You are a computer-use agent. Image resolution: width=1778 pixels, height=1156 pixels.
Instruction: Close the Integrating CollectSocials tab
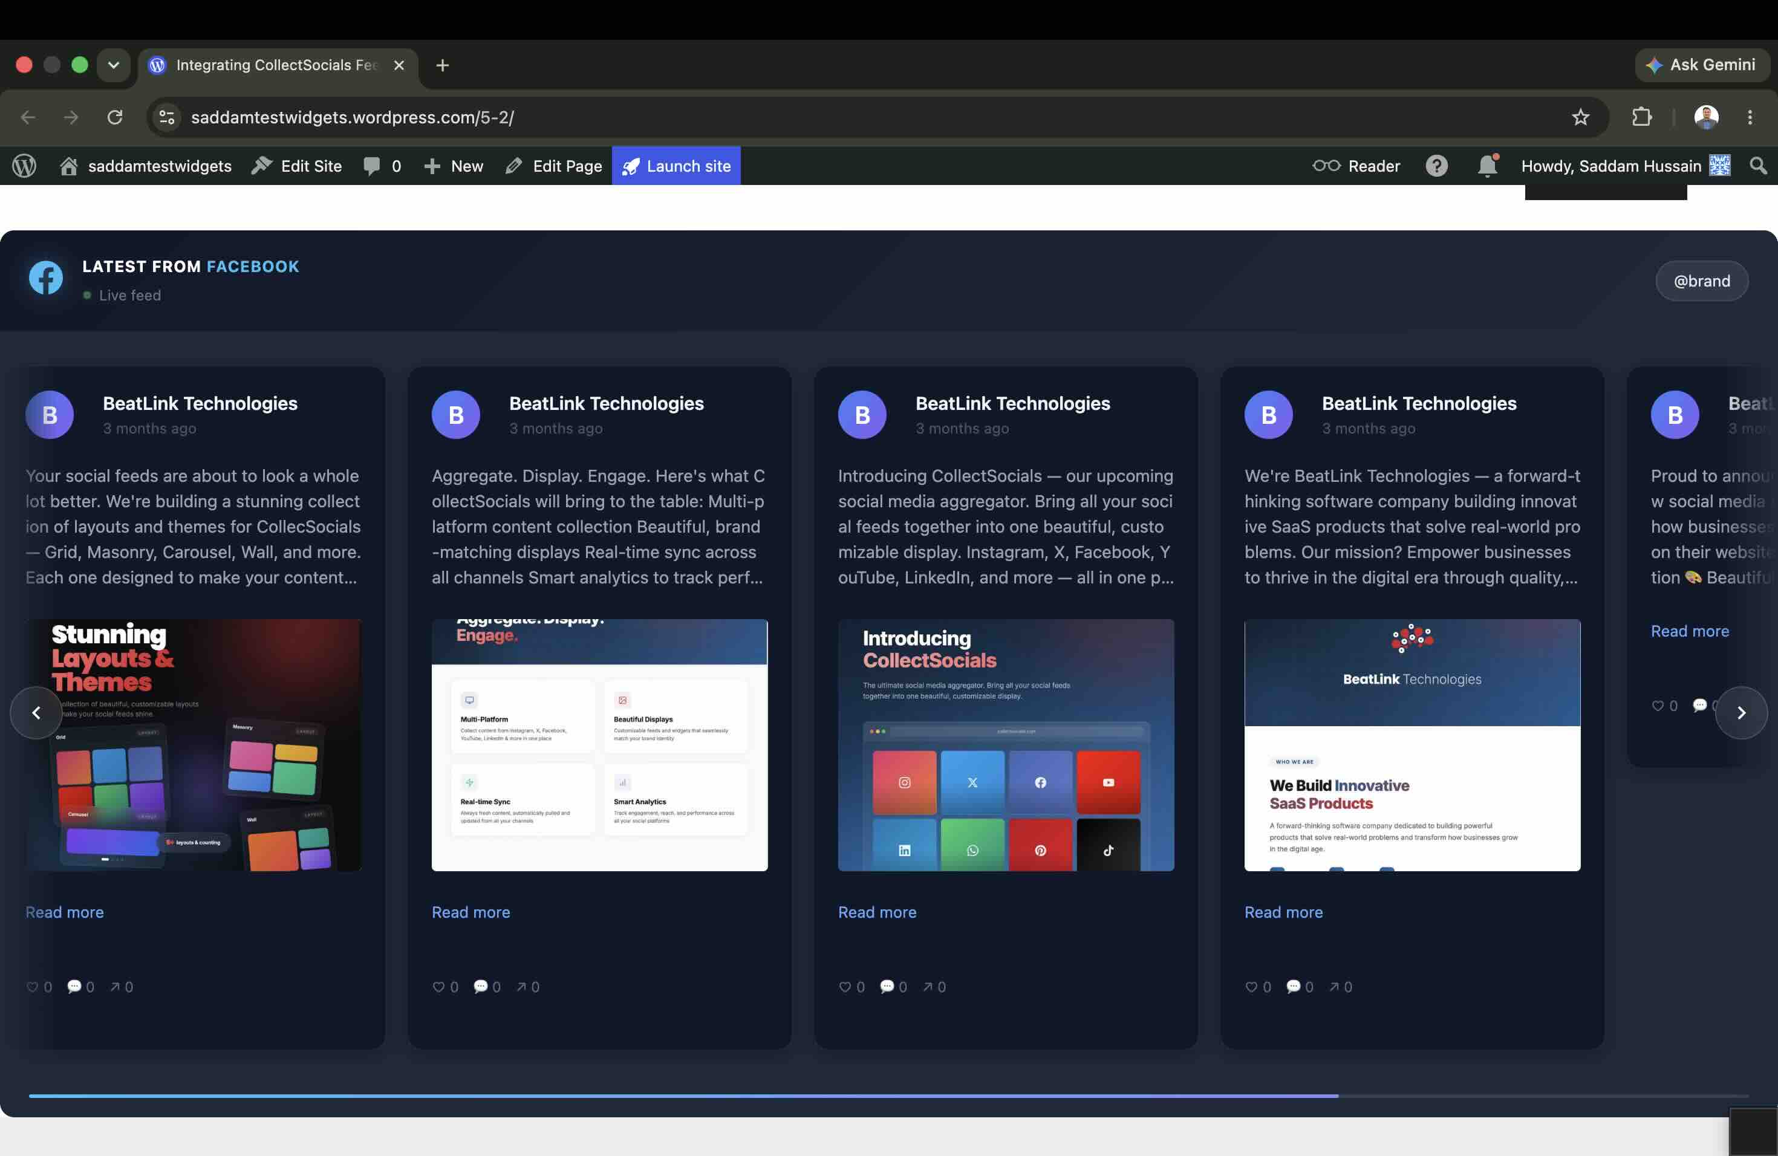pos(399,65)
